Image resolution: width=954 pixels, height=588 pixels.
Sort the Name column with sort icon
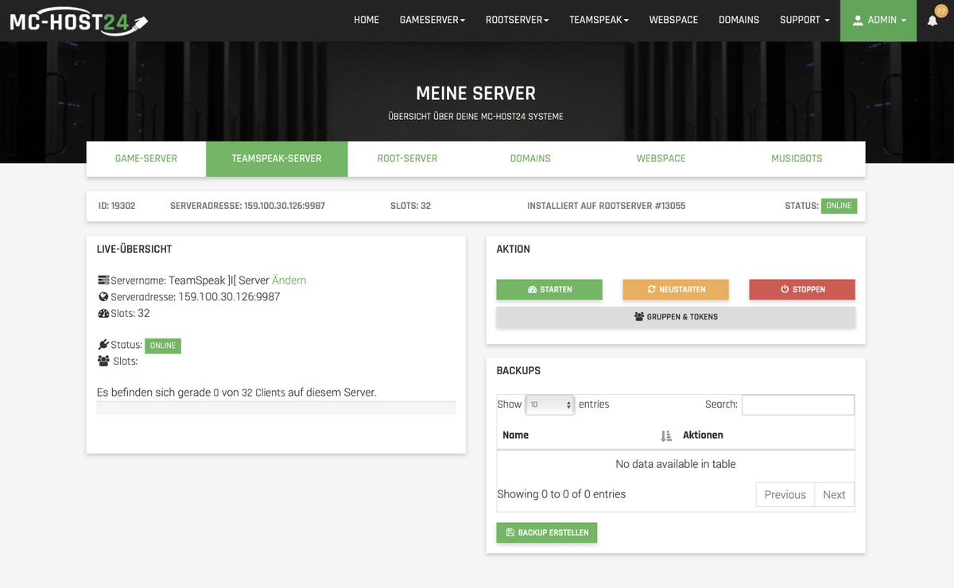click(666, 435)
